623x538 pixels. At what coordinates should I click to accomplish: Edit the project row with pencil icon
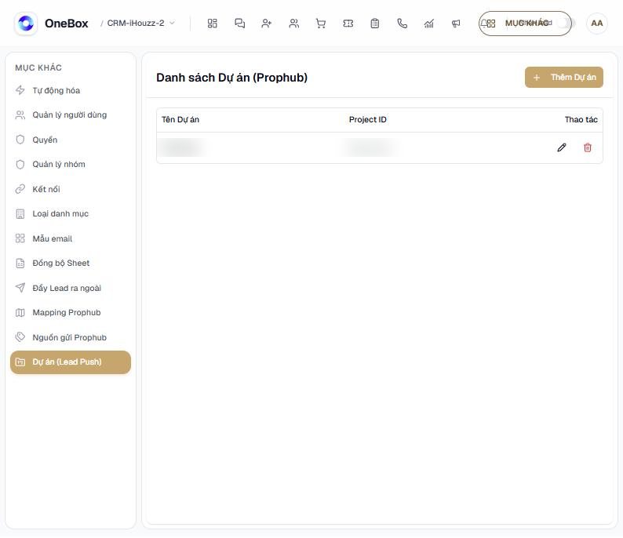[x=562, y=147]
